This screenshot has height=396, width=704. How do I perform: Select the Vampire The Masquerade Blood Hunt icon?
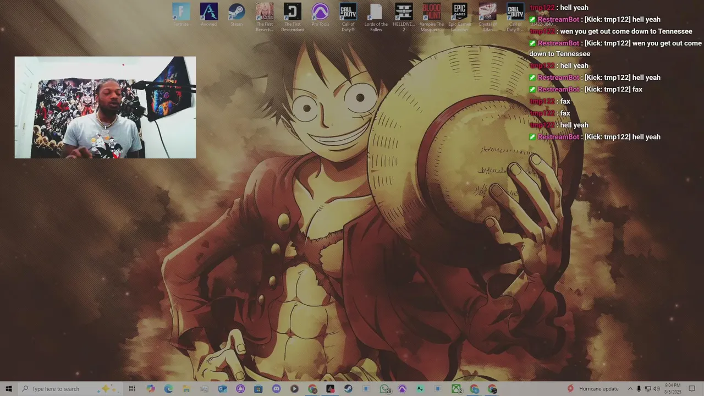[432, 17]
